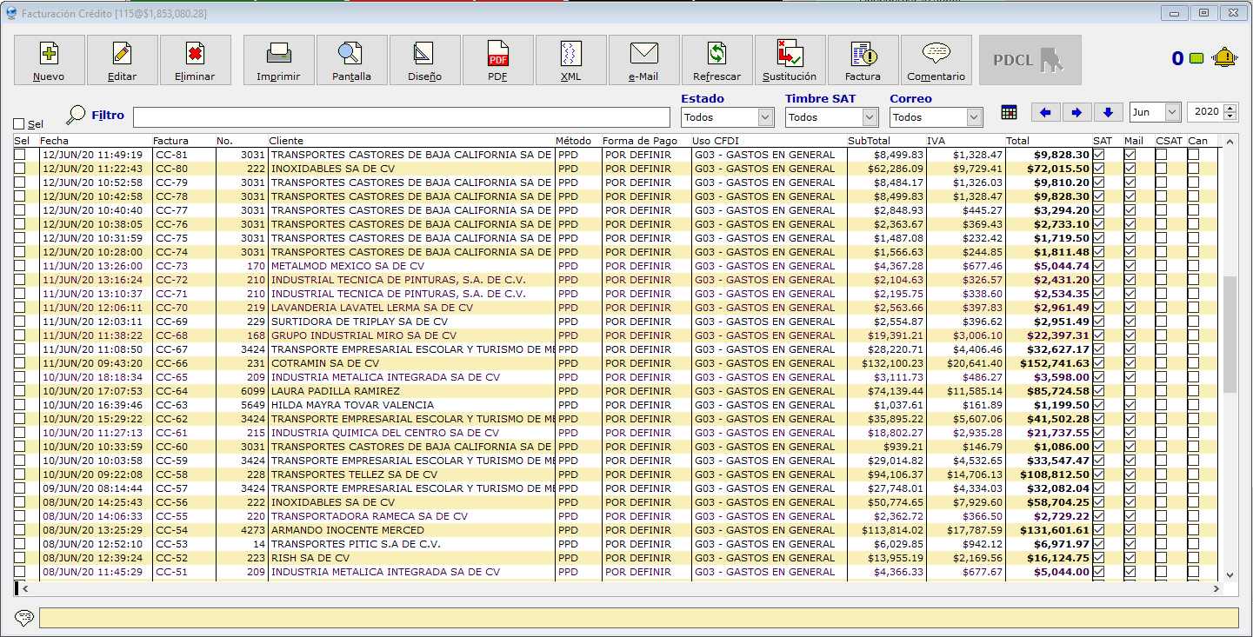Toggle Sel checkbox for invoice CC-66
Viewport: 1253px width, 637px height.
click(x=20, y=363)
